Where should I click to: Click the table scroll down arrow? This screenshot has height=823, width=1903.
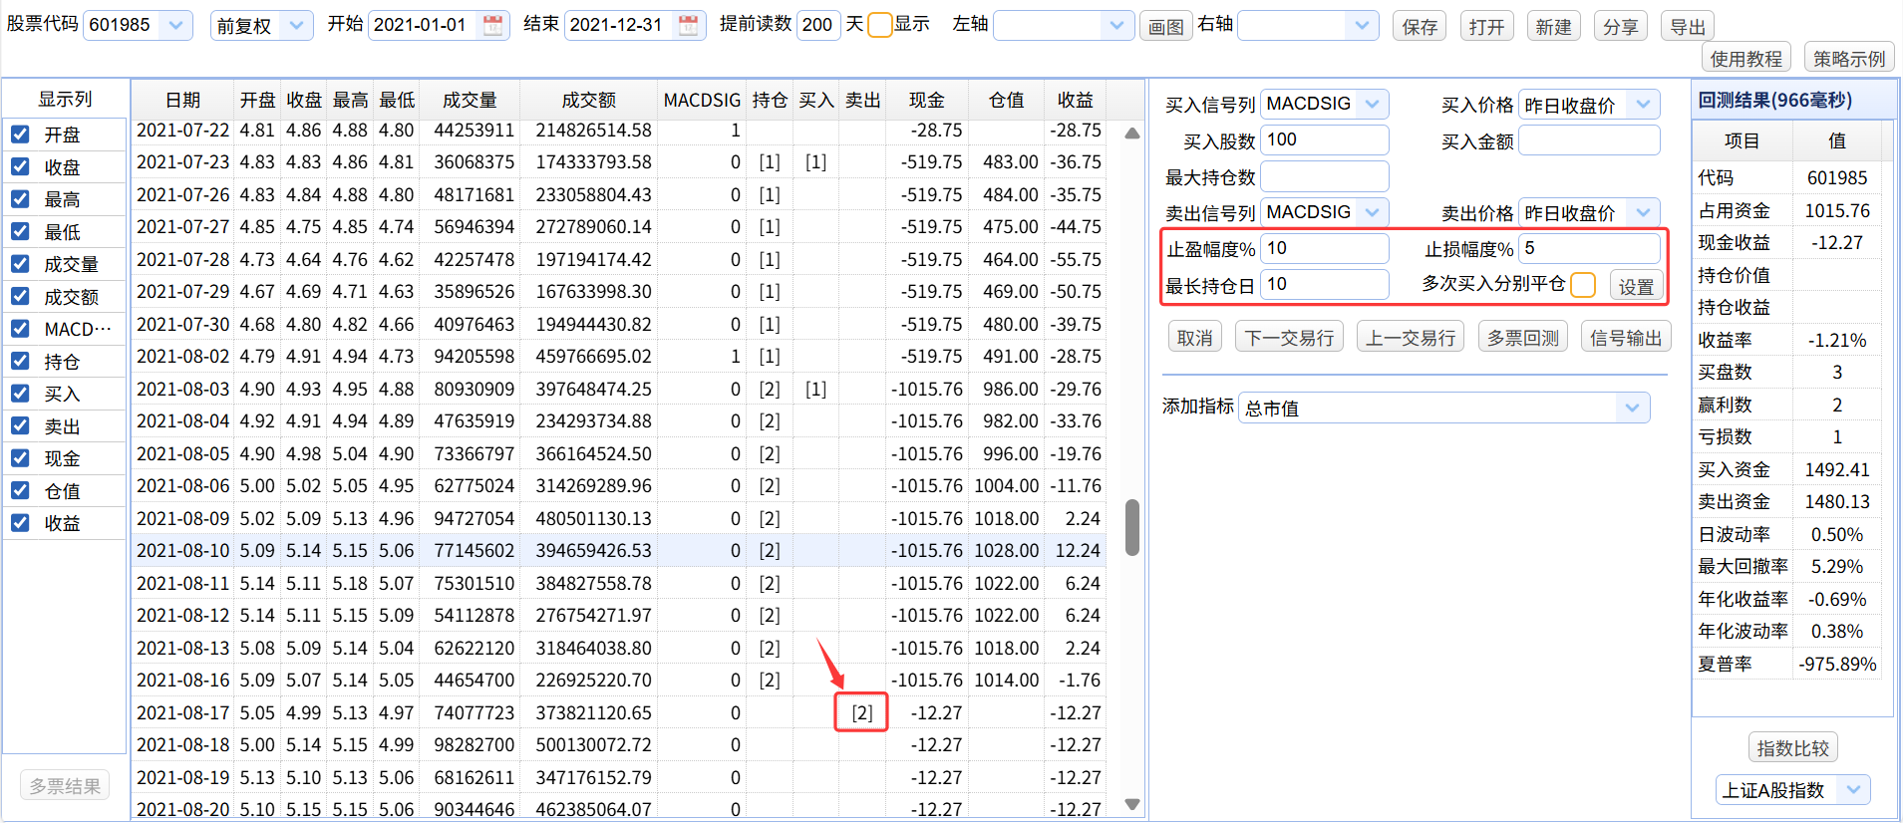pos(1132,804)
